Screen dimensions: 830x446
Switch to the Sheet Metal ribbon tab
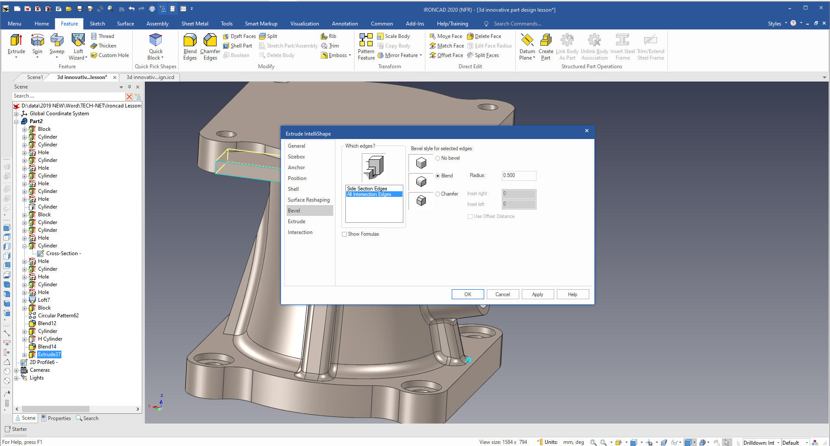click(x=195, y=24)
